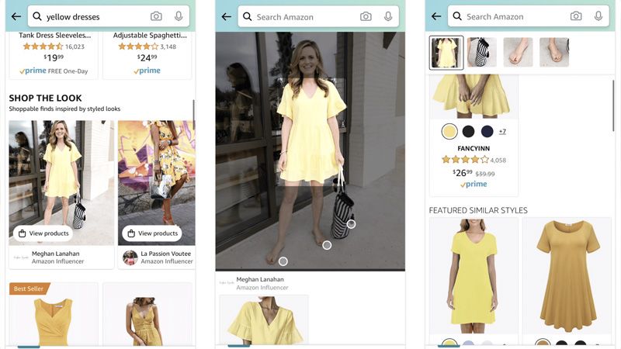Open Tank Dress Sleeveless listing at $19.99
The image size is (621, 349).
[x=54, y=55]
